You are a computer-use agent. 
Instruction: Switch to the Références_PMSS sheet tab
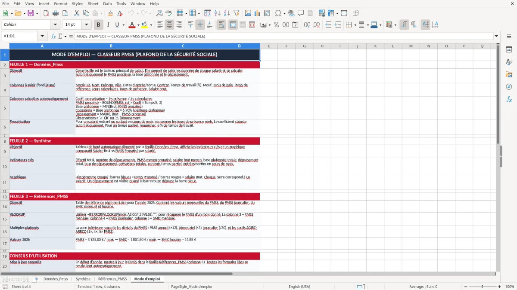coord(112,279)
